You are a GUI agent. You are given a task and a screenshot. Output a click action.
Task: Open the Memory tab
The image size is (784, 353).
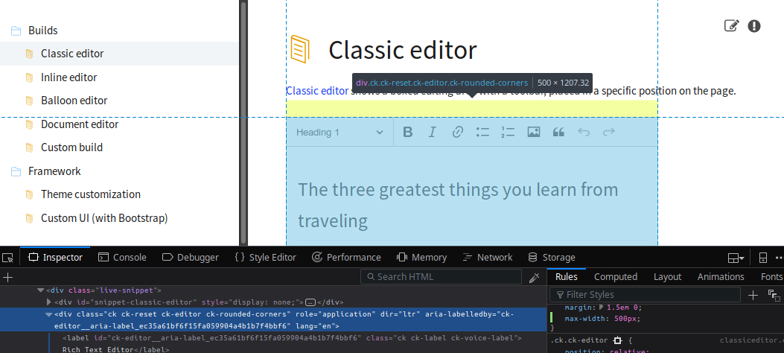coord(421,258)
